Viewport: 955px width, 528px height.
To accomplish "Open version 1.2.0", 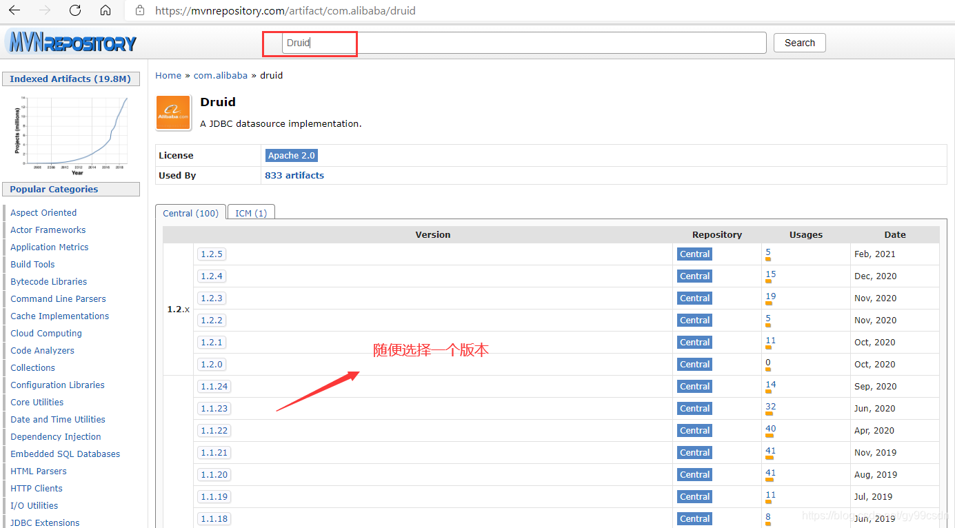I will coord(212,365).
